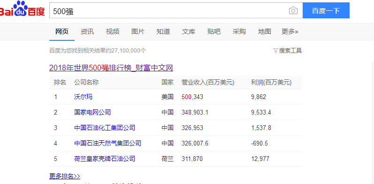Viewport: 374px width, 184px height.
Task: Switch to the 资讯 tab
Action: pyautogui.click(x=87, y=31)
